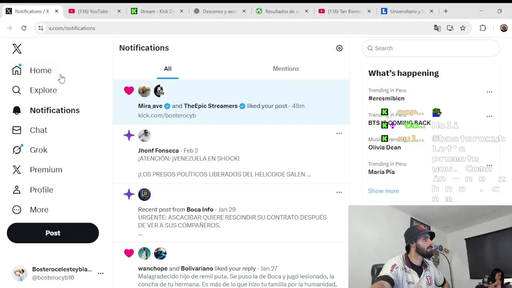Switch to the All tab
This screenshot has height=288, width=512.
tap(168, 69)
